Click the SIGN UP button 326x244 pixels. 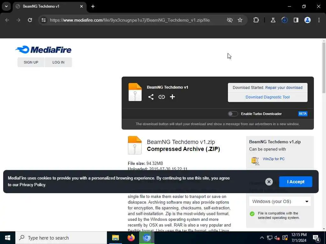31,62
